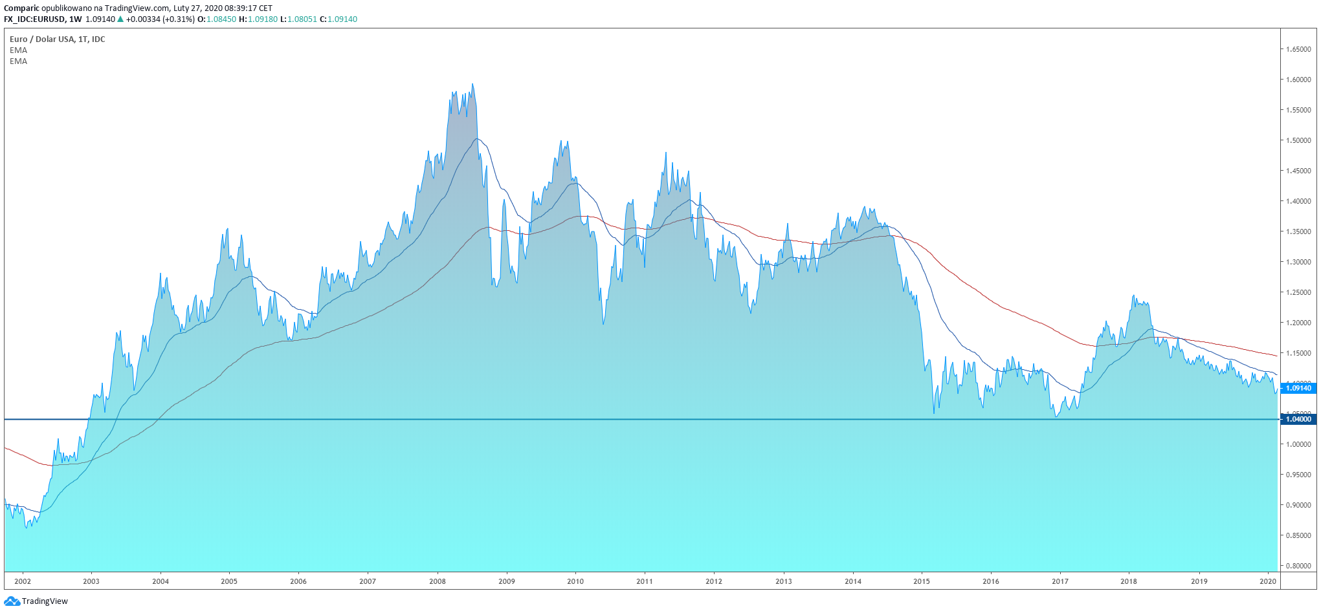Click the 2005 year label on time axis

[229, 581]
